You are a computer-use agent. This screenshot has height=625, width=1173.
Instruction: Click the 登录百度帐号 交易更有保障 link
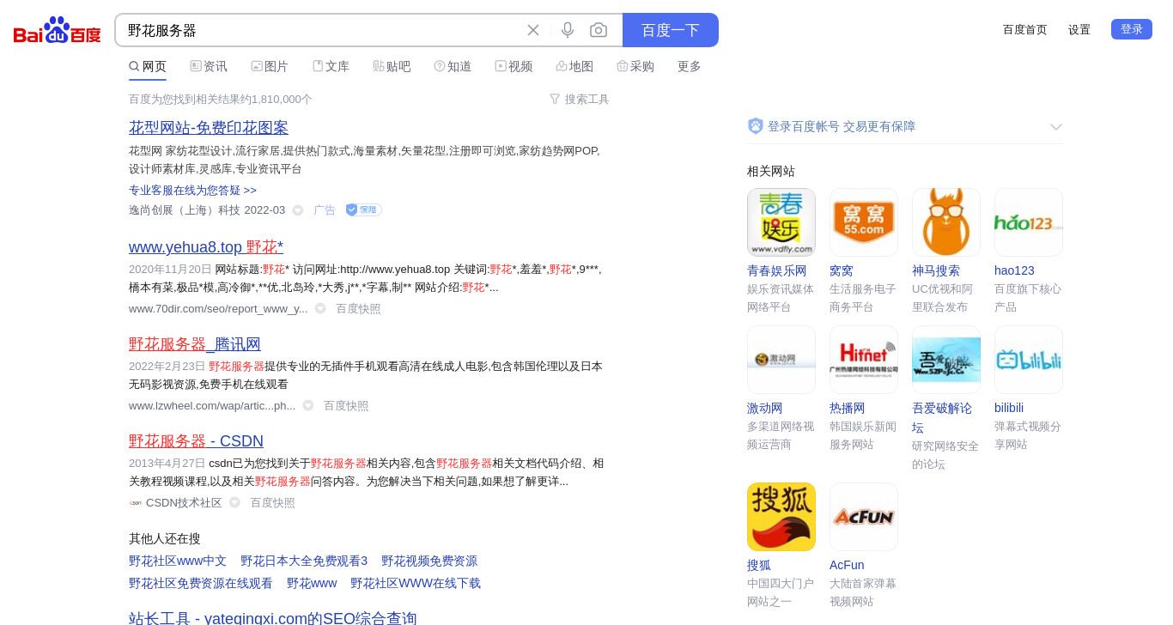842,126
